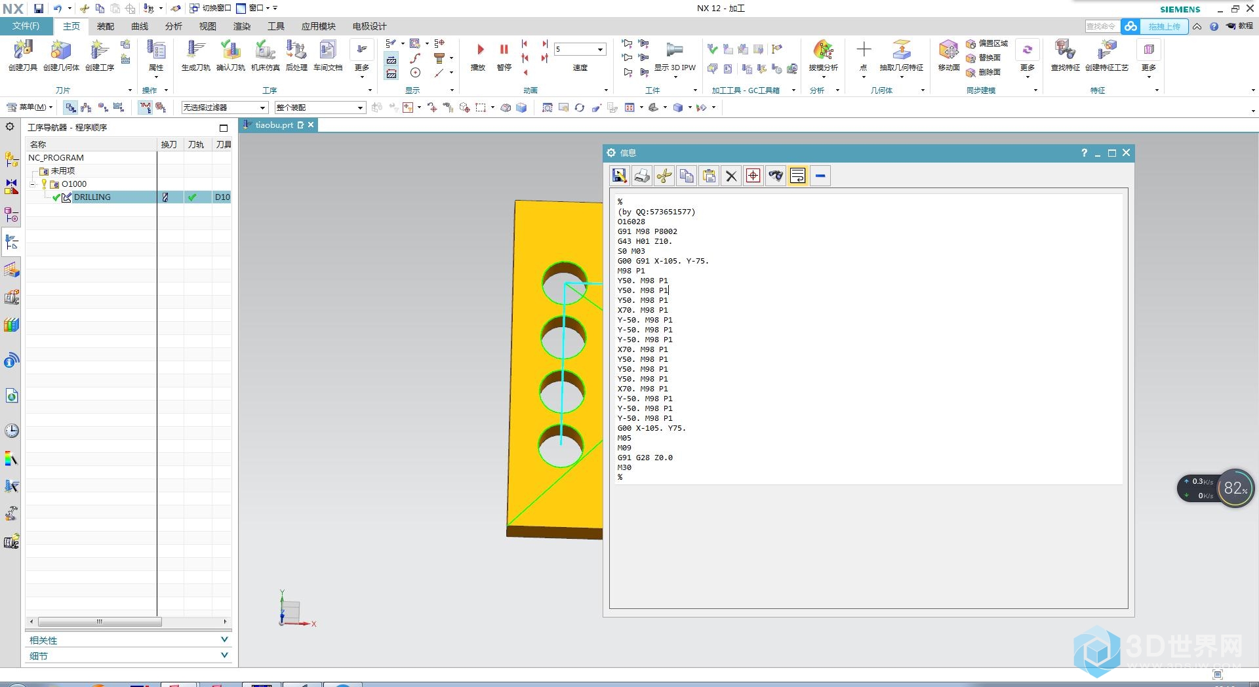Screen dimensions: 1259x687
Task: Click the paste icon in 信息 window
Action: [x=709, y=176]
